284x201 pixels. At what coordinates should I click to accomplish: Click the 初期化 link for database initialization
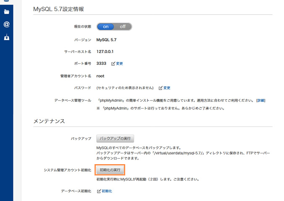click(107, 191)
